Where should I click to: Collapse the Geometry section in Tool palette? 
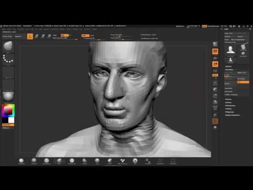pos(229,70)
